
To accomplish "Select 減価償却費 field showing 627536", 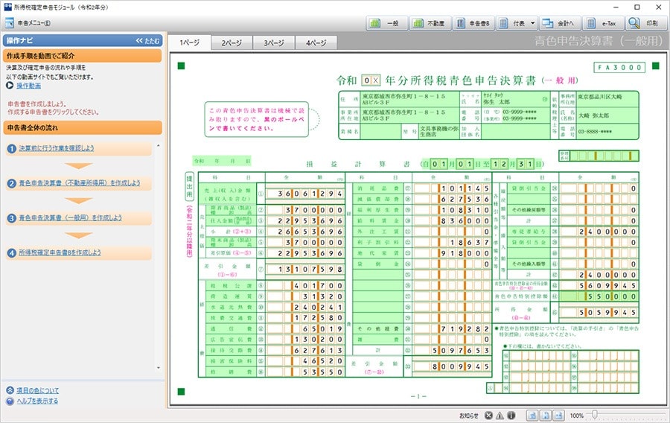I will pos(452,199).
